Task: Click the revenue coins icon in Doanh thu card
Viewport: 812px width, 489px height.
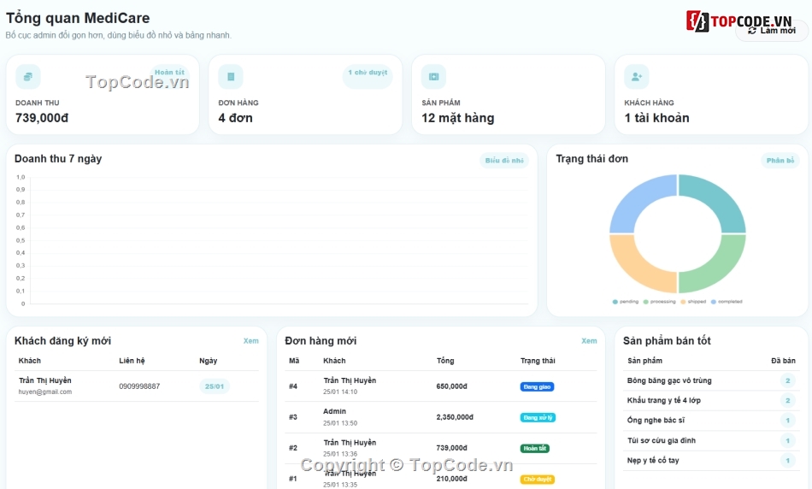Action: pos(28,77)
